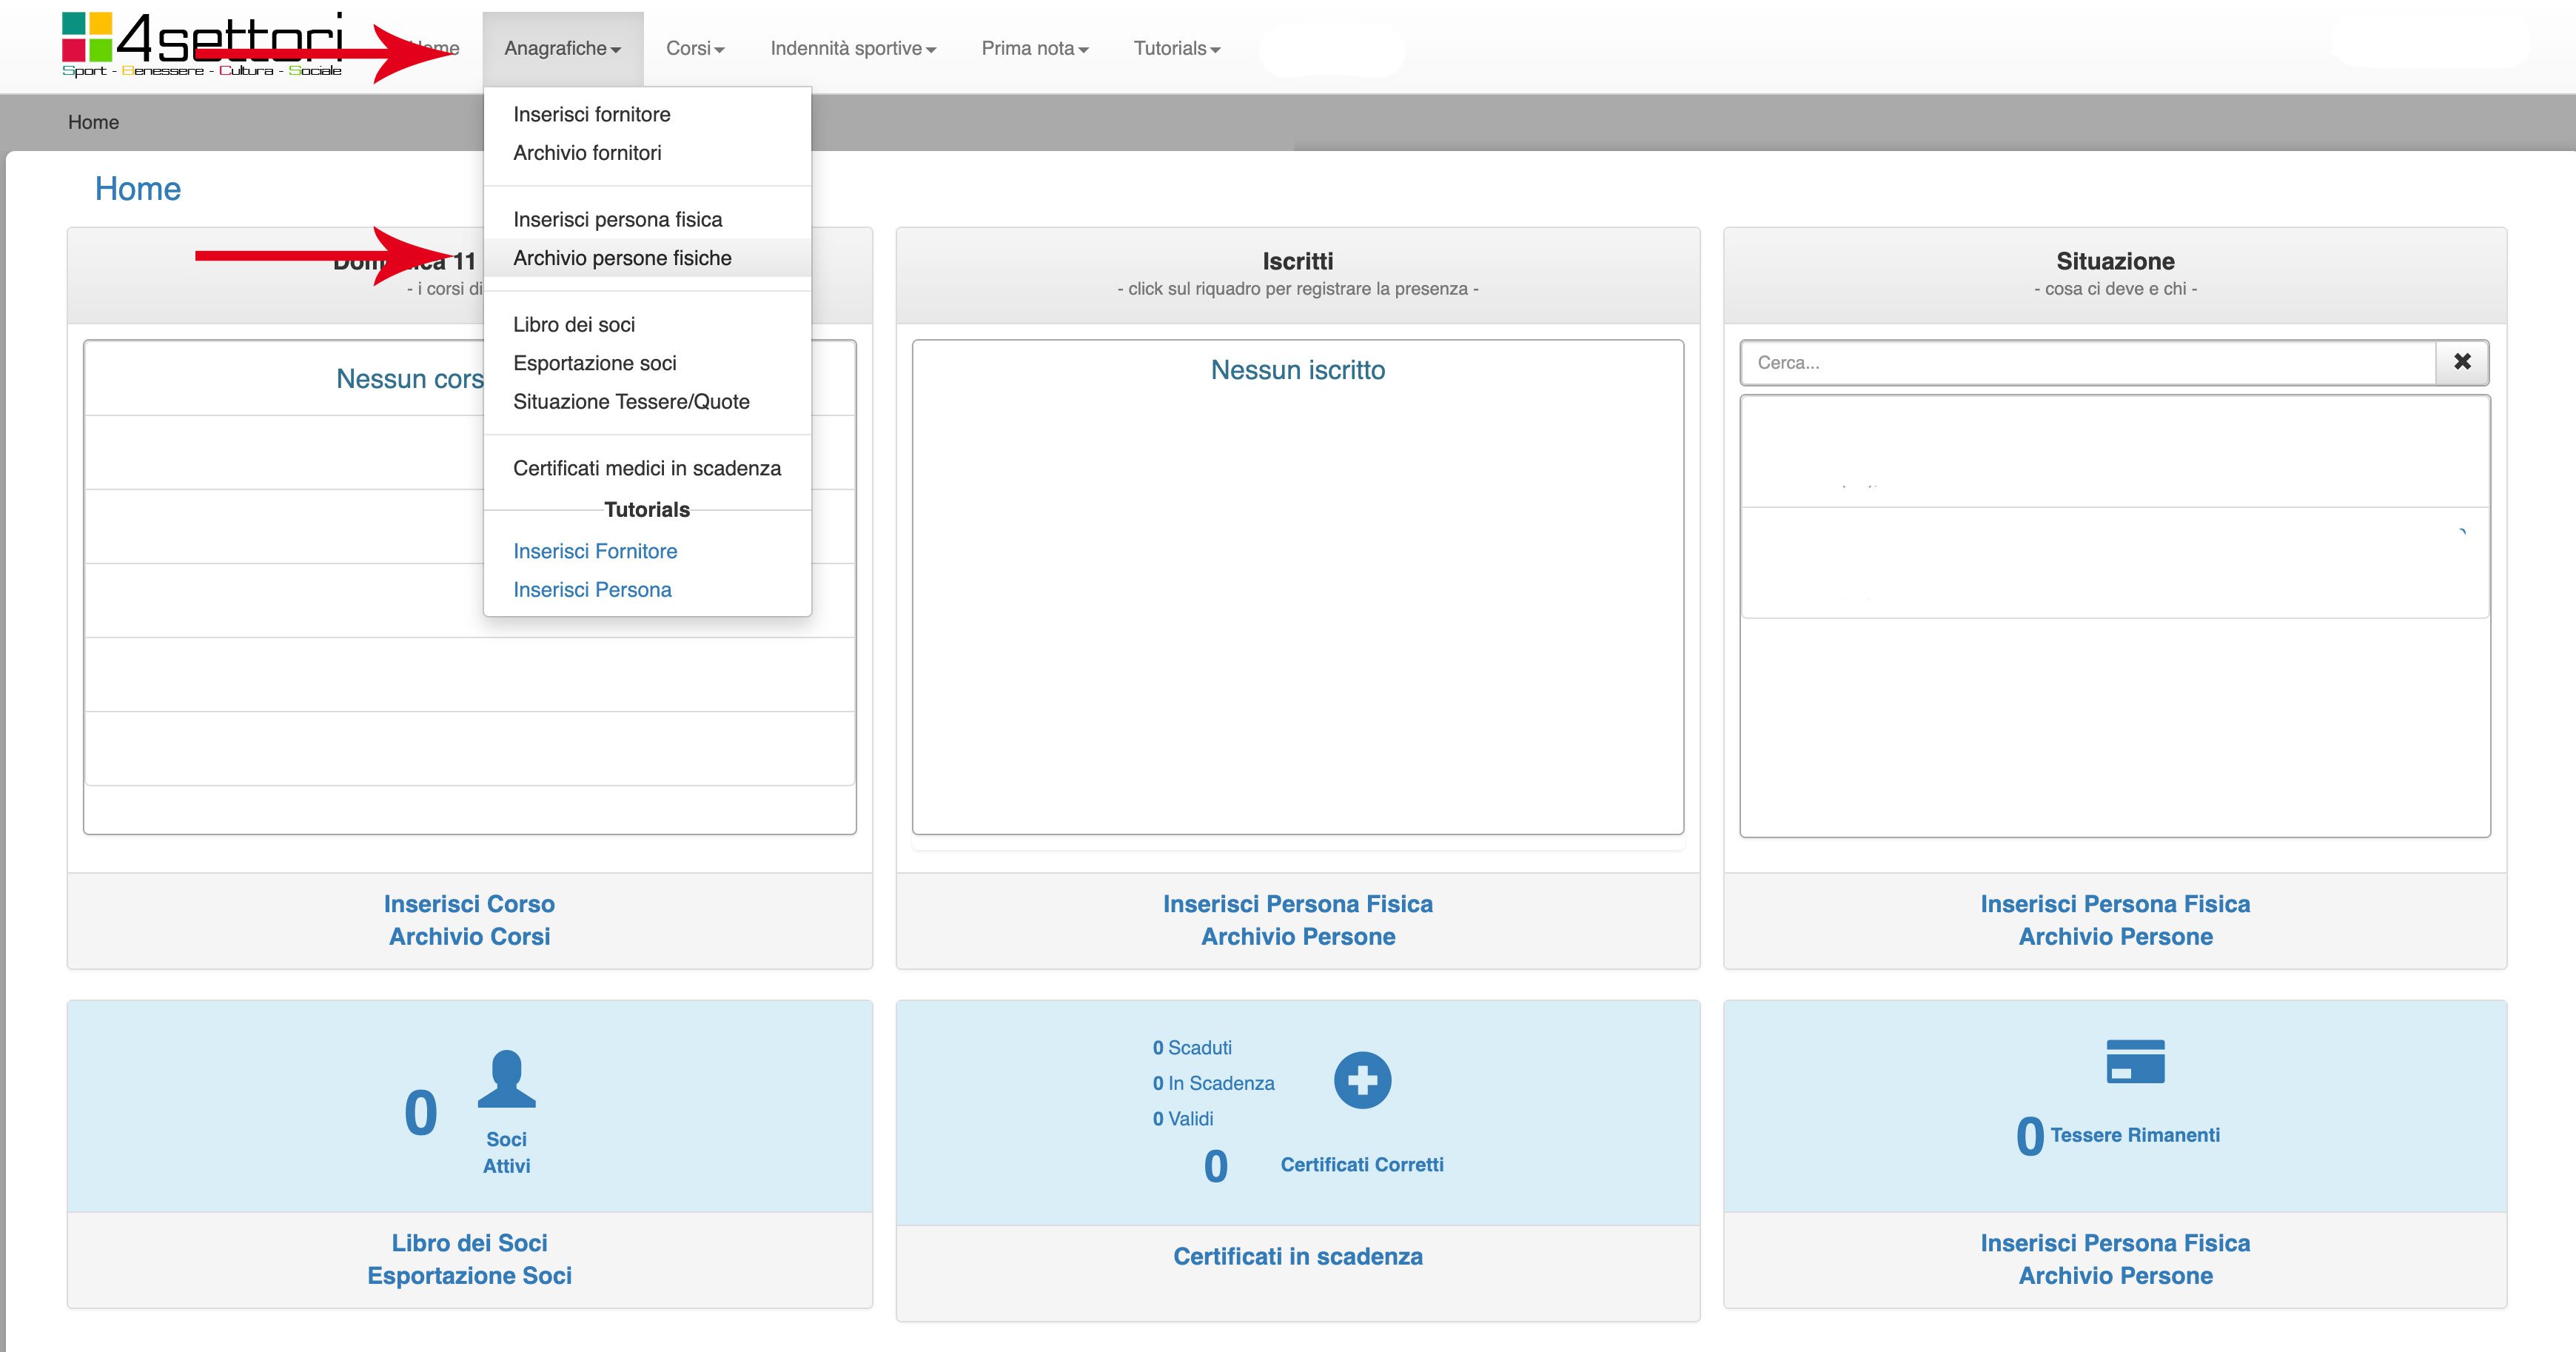Click into the Cerca search field

2088,362
